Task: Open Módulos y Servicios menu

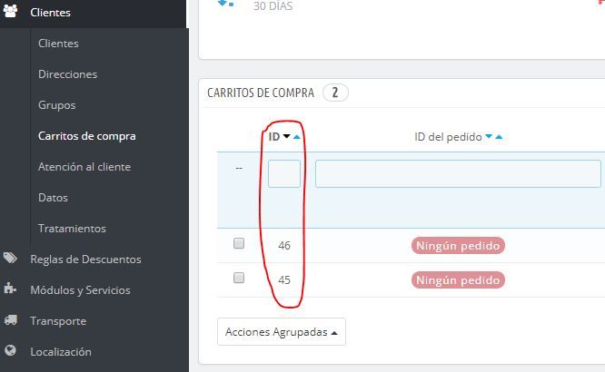Action: click(x=80, y=290)
